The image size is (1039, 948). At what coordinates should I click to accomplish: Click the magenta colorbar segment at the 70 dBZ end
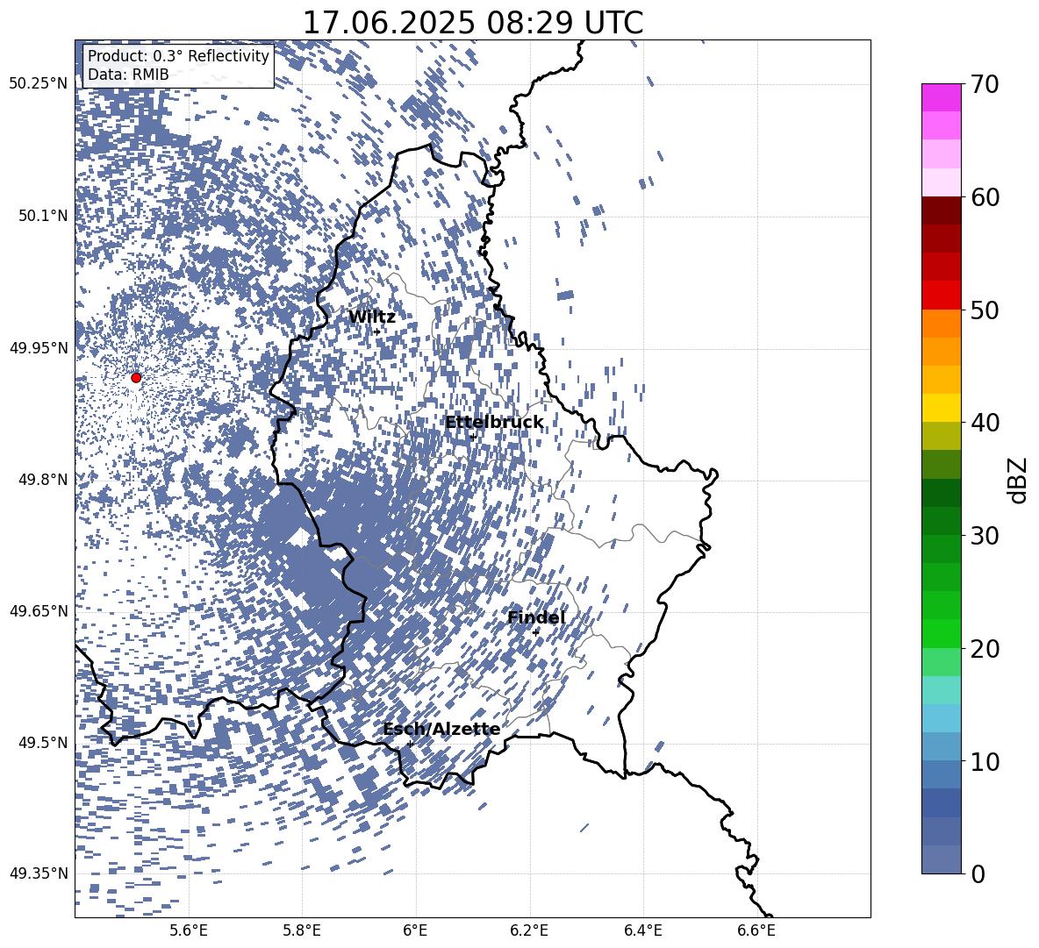point(941,98)
